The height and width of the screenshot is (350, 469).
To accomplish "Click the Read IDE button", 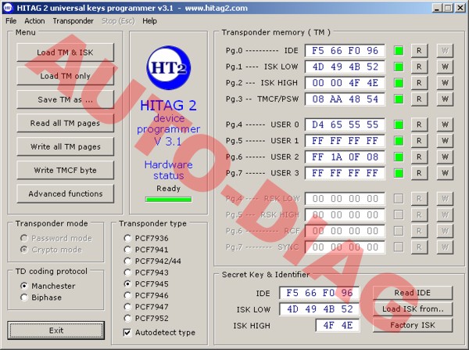I will 413,293.
